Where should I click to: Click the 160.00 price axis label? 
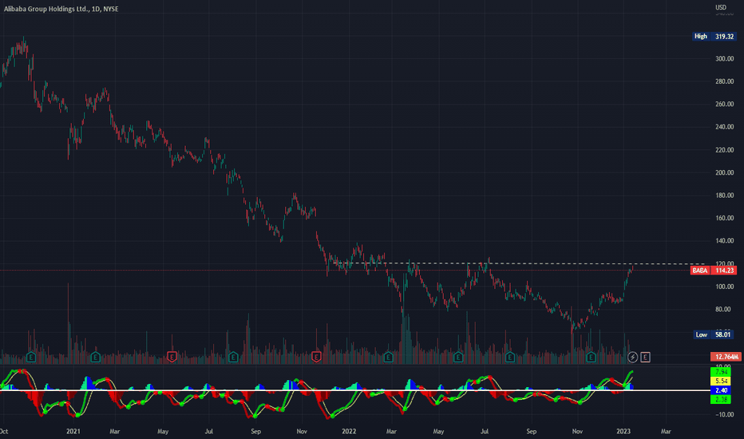point(725,219)
